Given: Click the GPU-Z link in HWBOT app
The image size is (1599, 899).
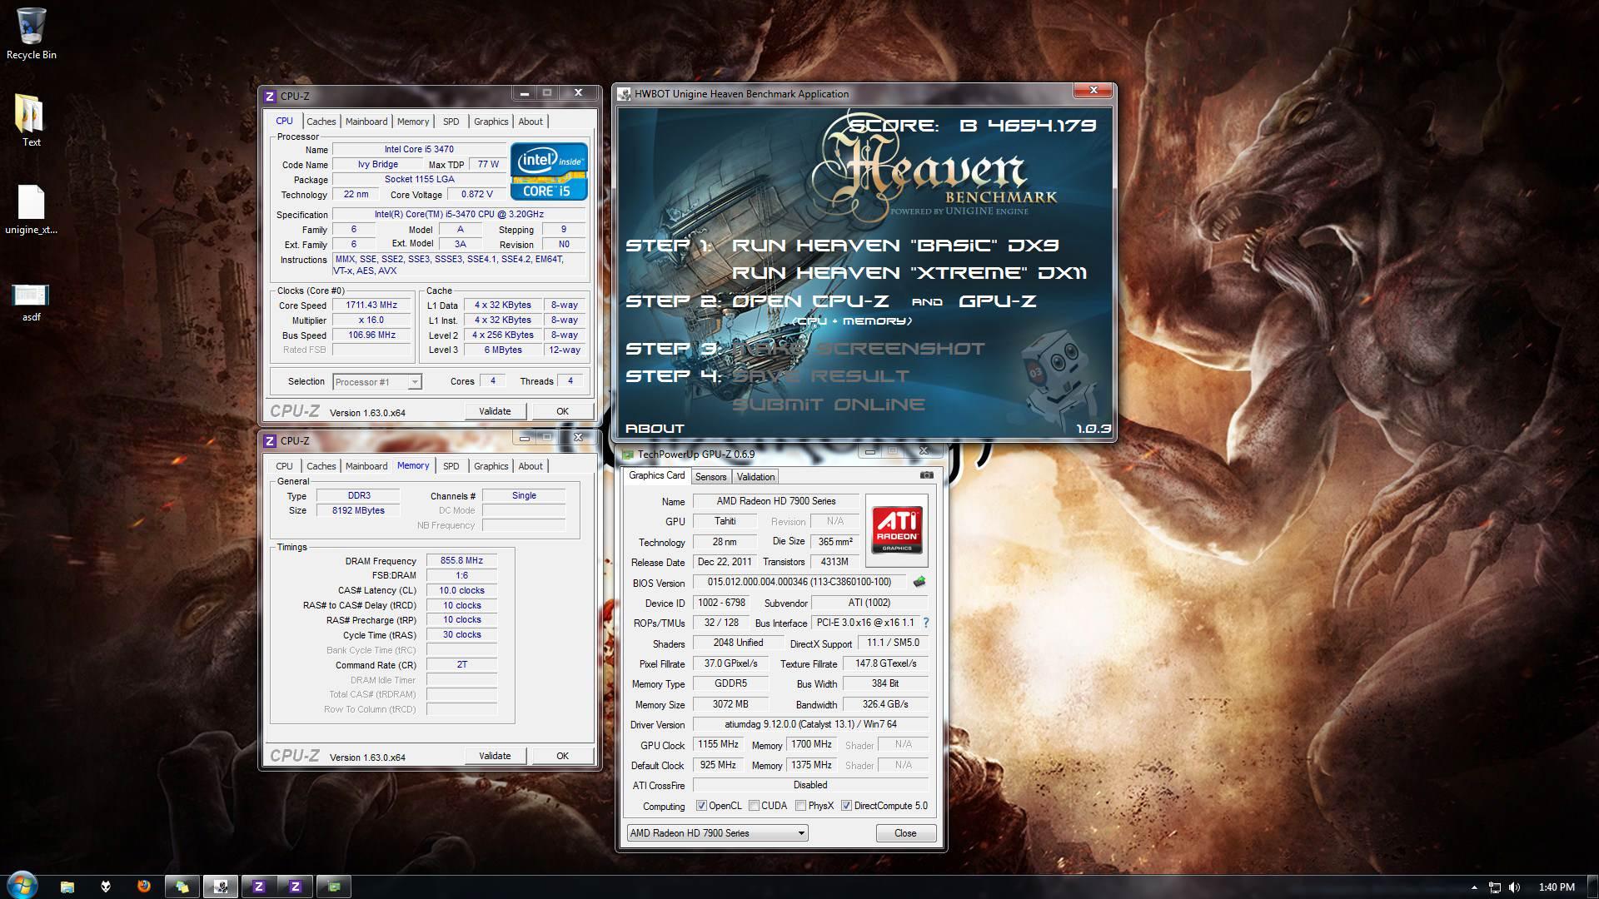Looking at the screenshot, I should [x=998, y=301].
